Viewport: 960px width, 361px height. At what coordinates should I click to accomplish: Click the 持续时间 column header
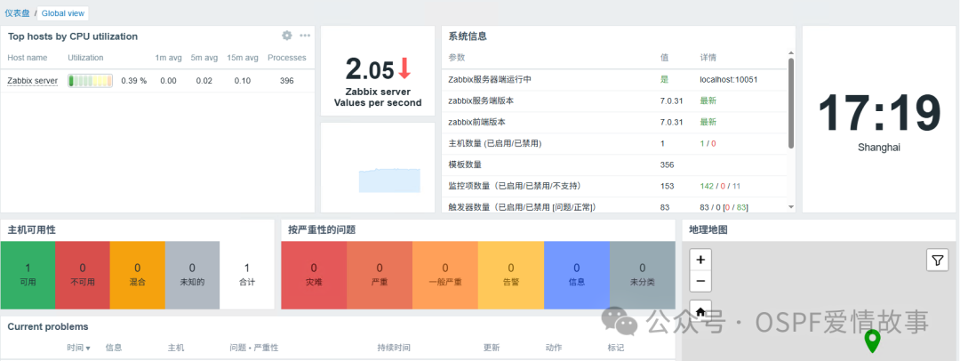(394, 348)
